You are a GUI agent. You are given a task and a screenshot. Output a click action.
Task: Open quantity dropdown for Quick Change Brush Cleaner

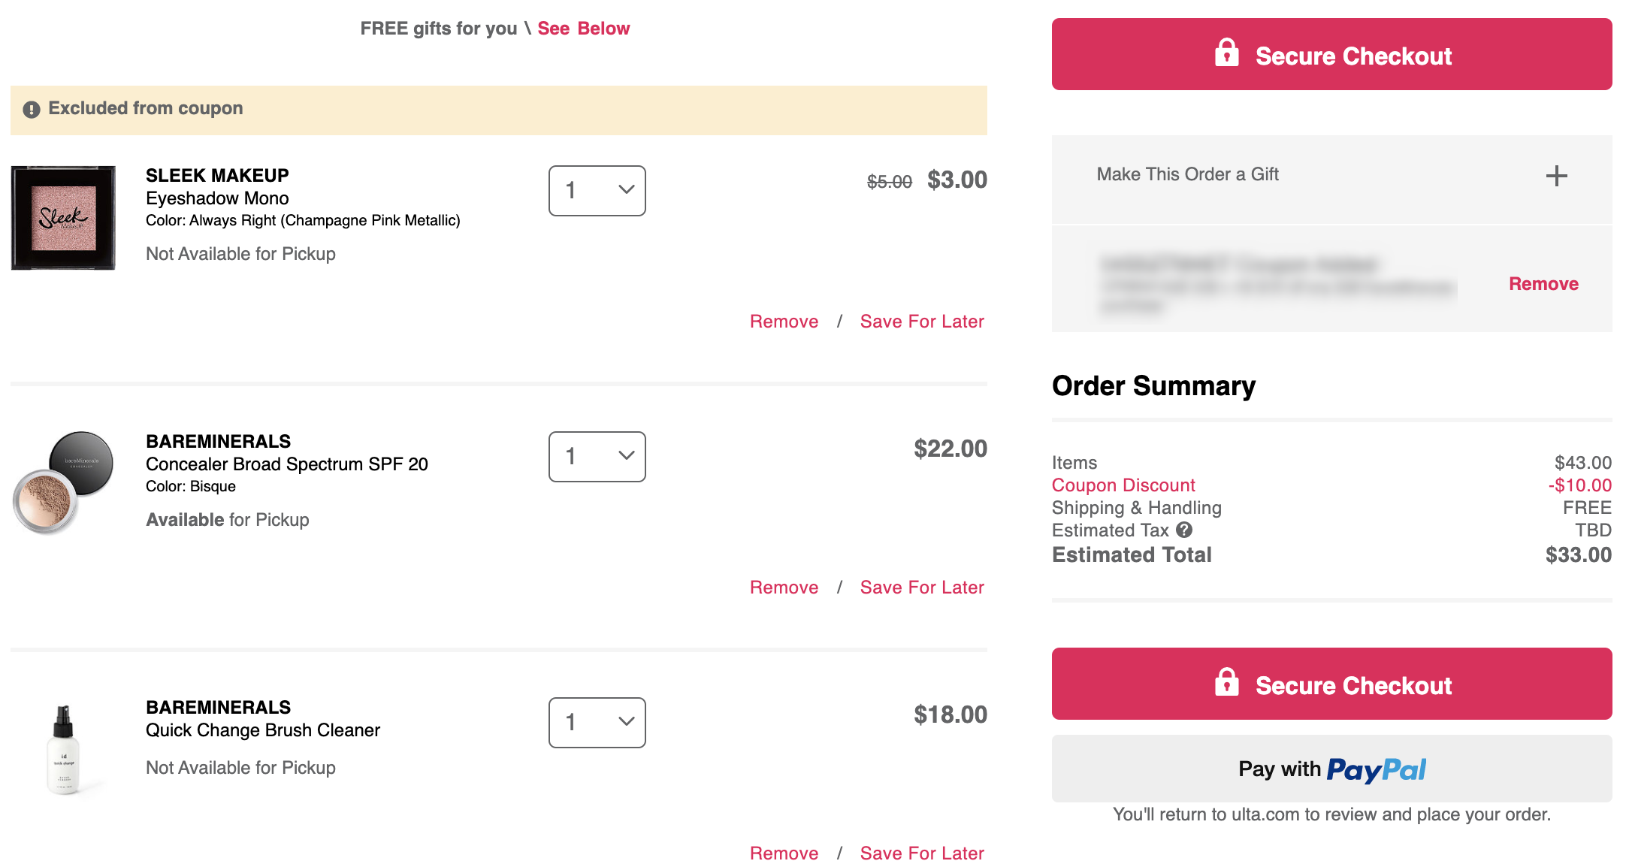(597, 723)
